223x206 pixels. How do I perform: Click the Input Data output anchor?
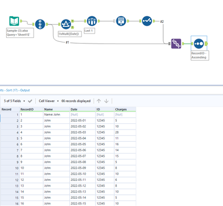click(x=21, y=21)
